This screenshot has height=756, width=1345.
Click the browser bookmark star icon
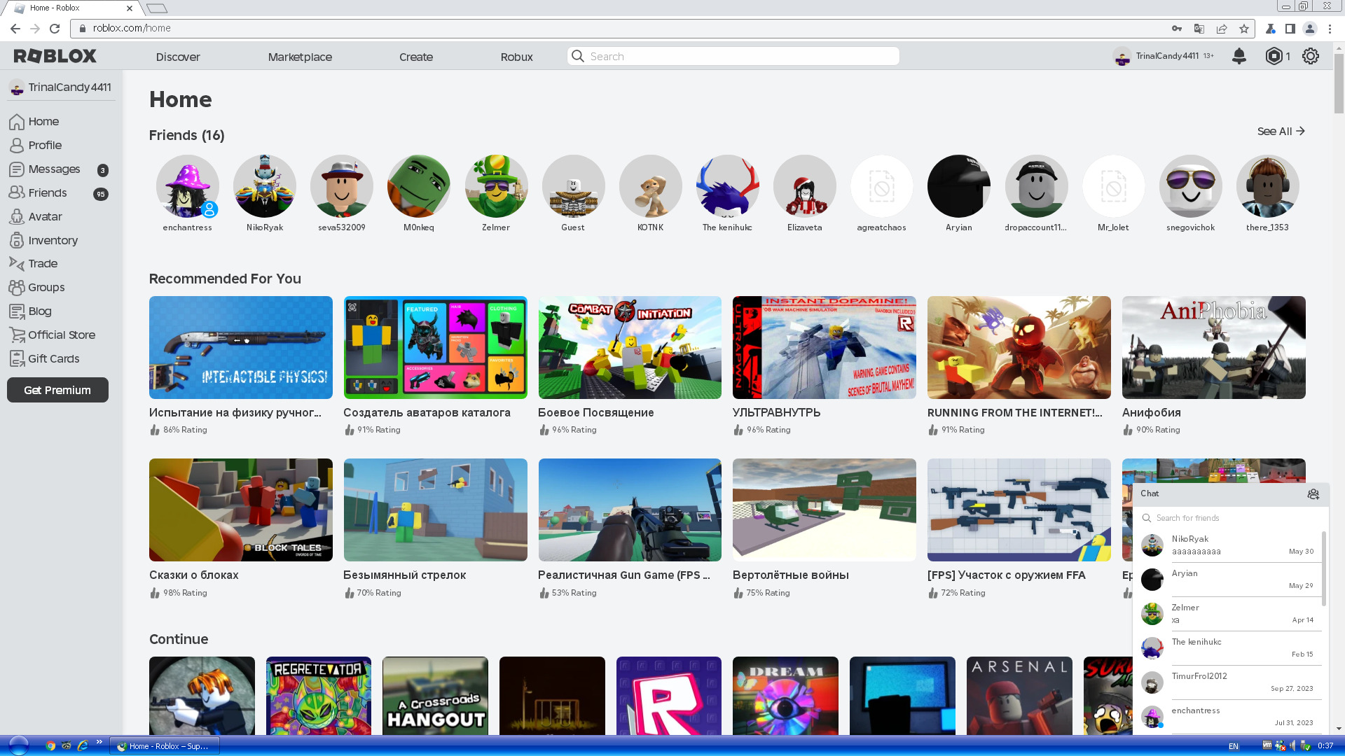click(1243, 29)
